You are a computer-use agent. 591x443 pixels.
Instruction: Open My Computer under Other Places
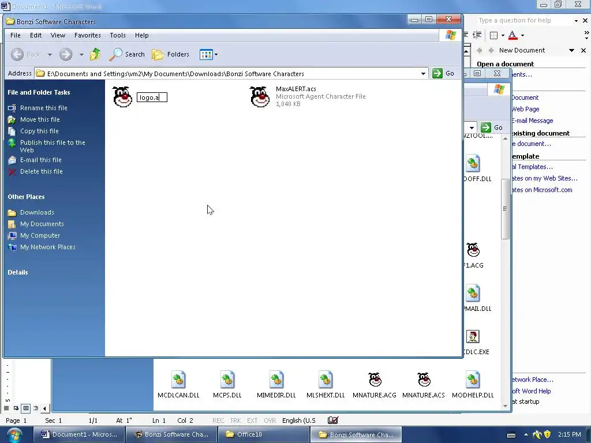[40, 235]
